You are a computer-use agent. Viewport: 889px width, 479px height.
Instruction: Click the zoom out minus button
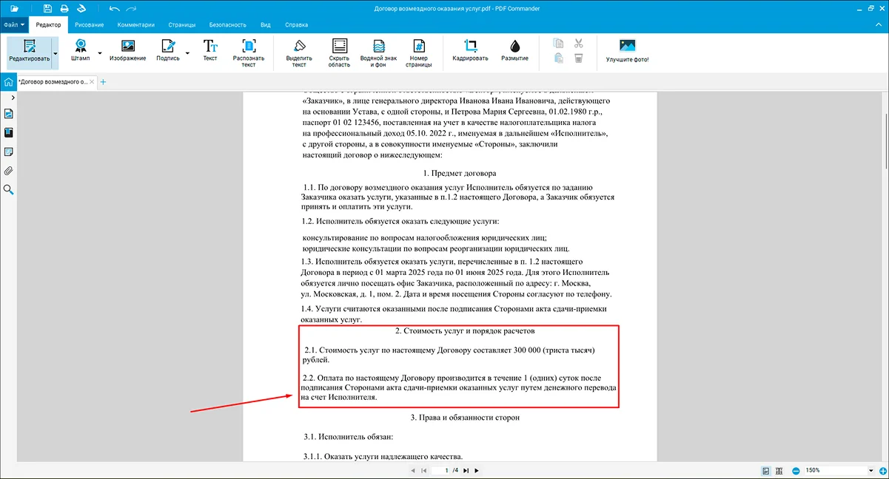tap(796, 470)
